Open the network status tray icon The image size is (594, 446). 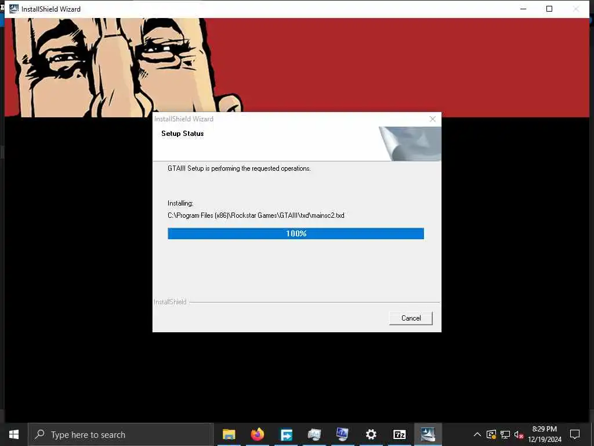[505, 434]
